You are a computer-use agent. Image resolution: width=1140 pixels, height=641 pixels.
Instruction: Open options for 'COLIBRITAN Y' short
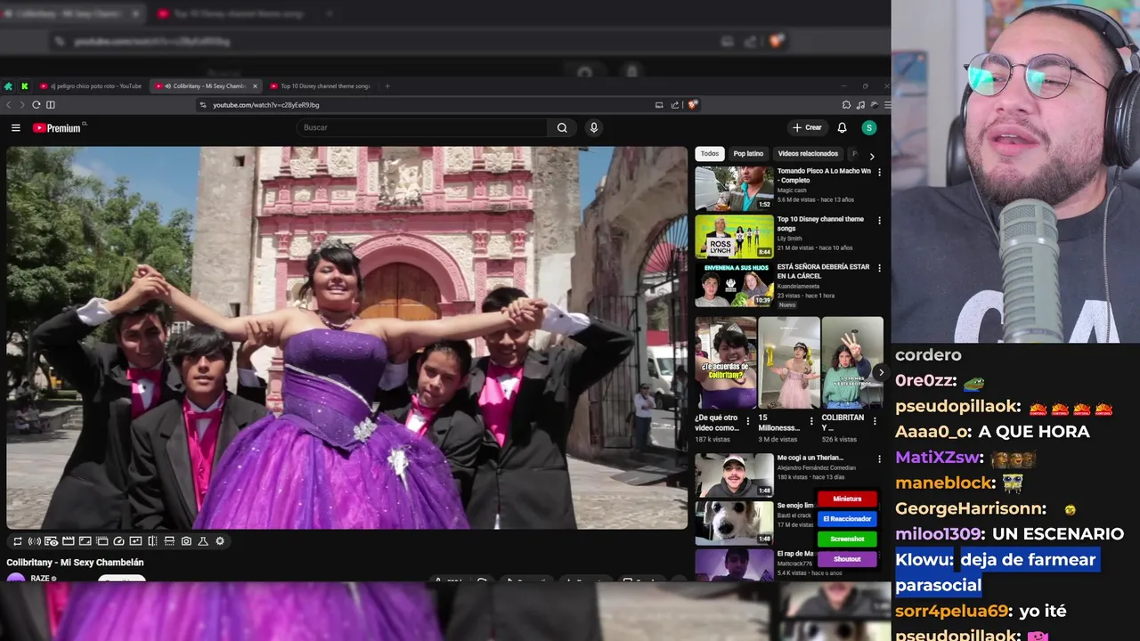(876, 421)
